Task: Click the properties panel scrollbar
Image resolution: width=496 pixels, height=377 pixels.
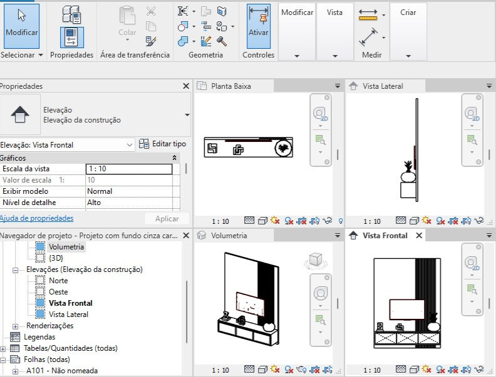Action: tap(186, 169)
